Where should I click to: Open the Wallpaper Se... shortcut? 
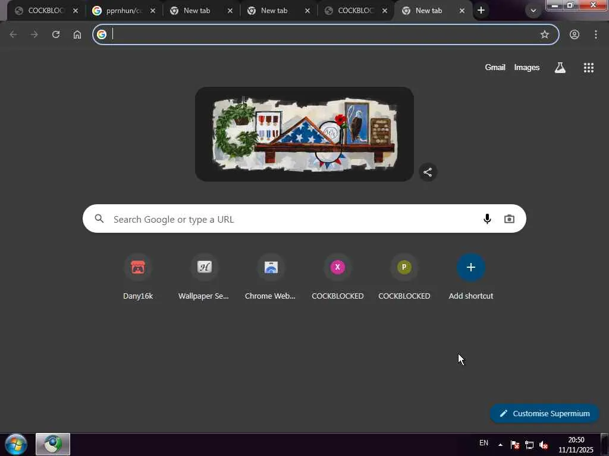[205, 277]
